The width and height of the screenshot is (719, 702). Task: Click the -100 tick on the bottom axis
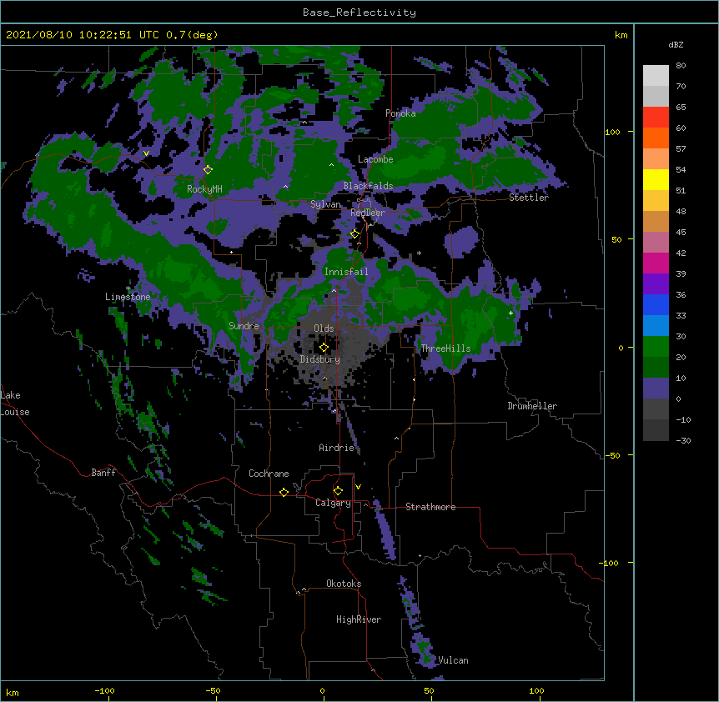coord(105,690)
